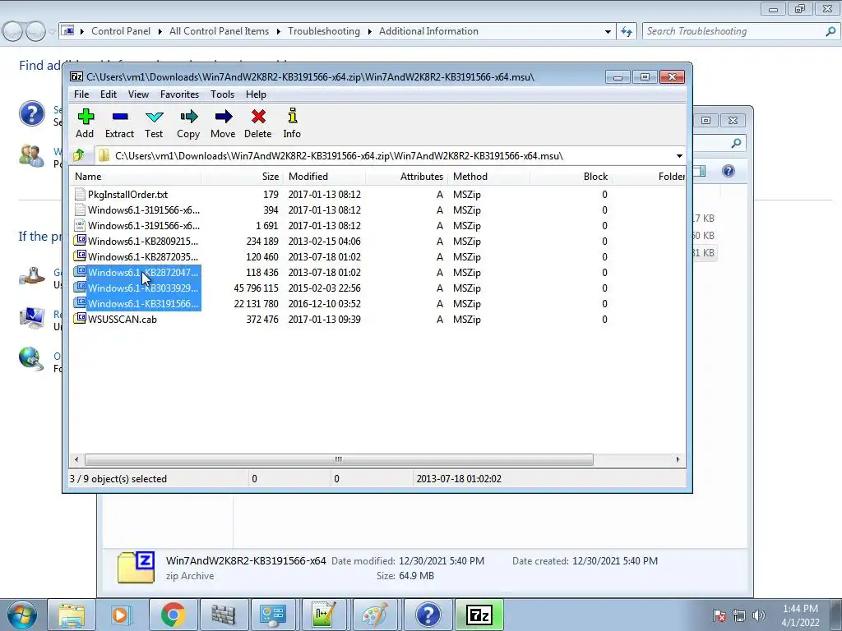
Task: Click the Additional Information breadcrumb
Action: click(x=428, y=31)
